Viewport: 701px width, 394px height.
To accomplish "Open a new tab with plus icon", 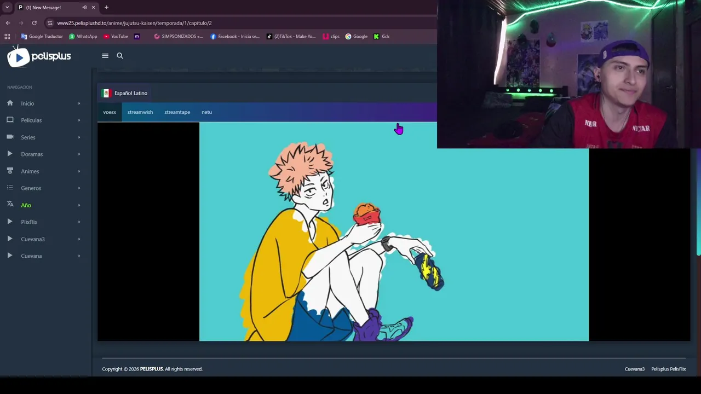I will (106, 8).
